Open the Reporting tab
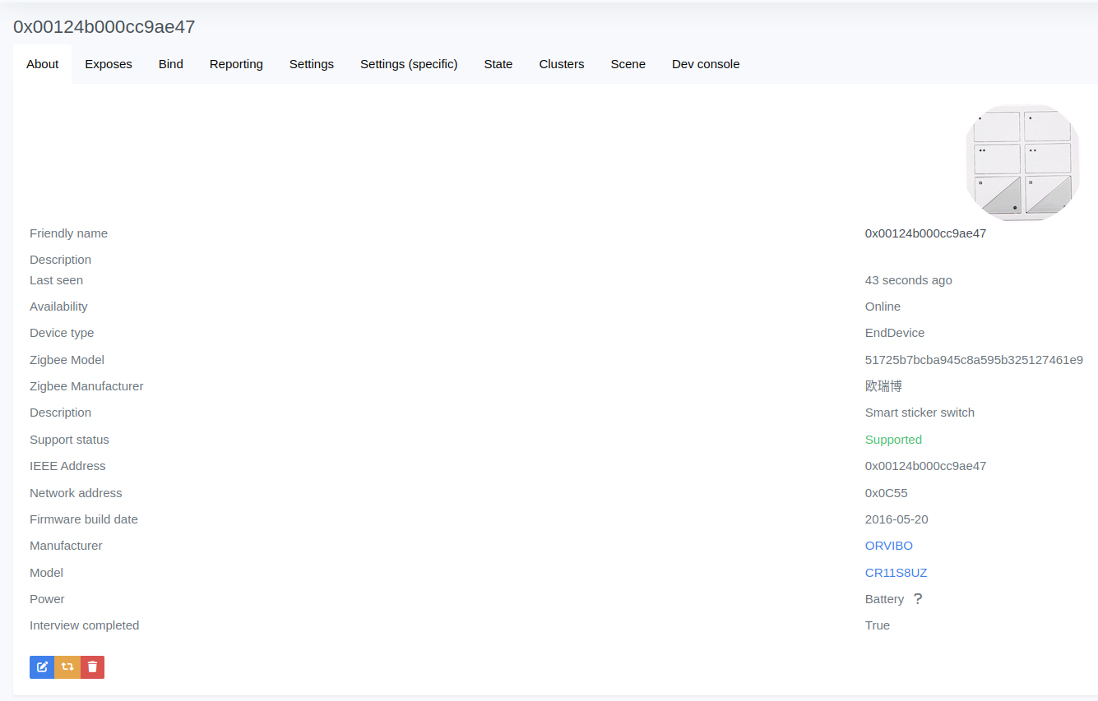This screenshot has width=1098, height=701. point(236,63)
